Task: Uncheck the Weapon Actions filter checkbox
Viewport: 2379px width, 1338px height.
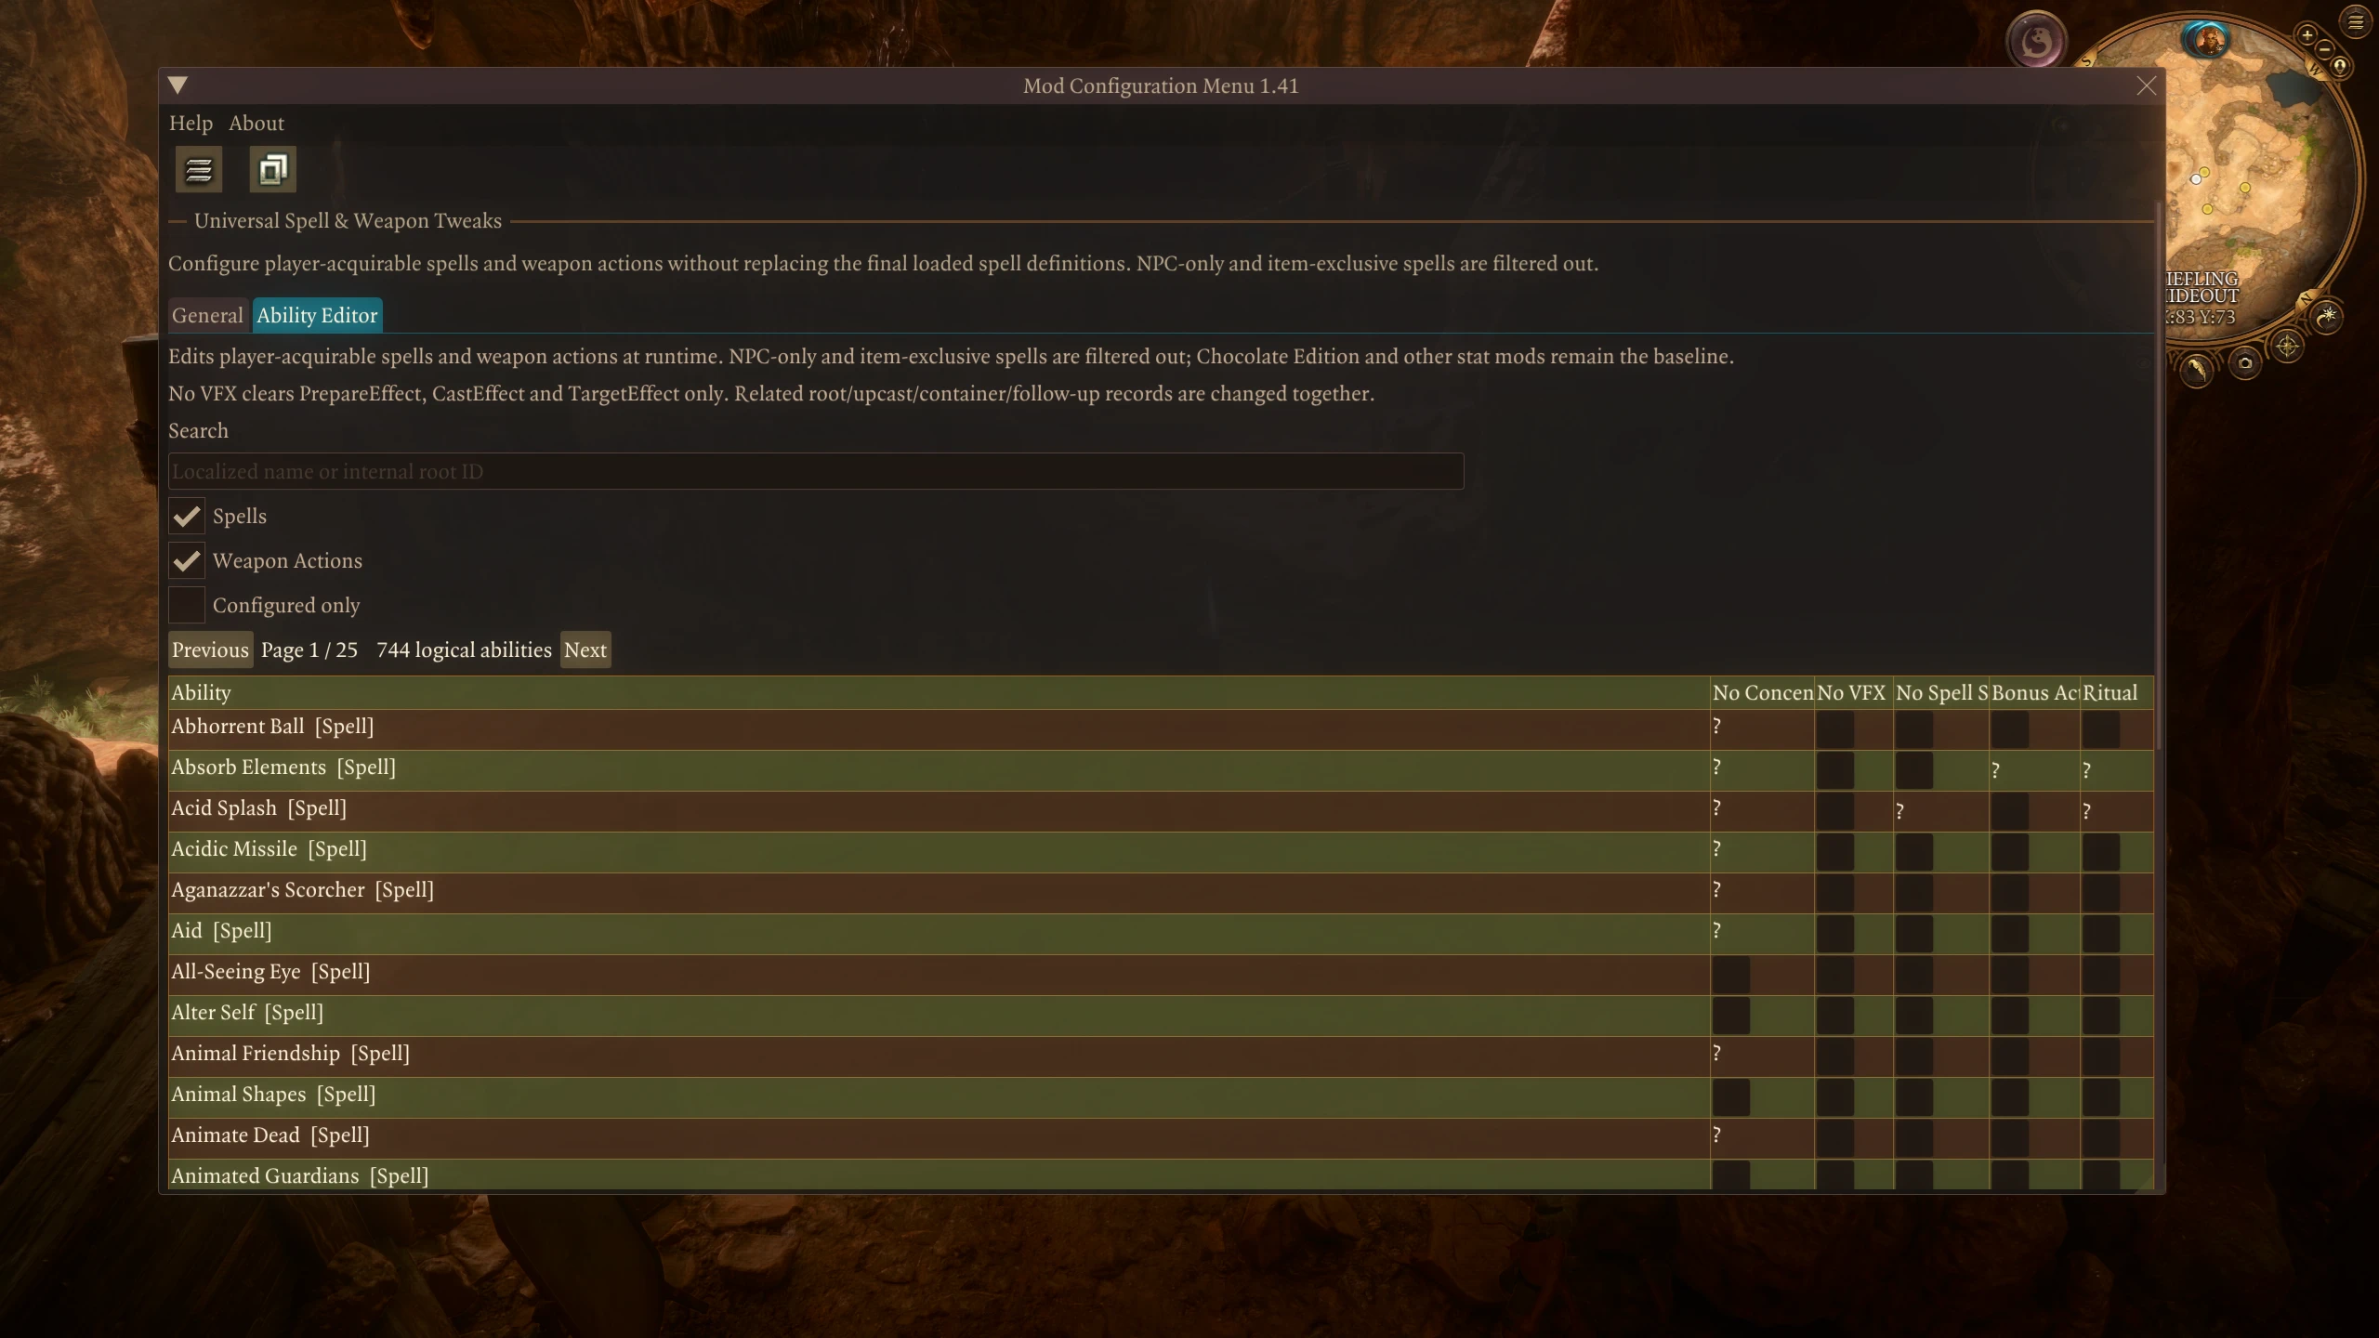Action: [x=187, y=561]
